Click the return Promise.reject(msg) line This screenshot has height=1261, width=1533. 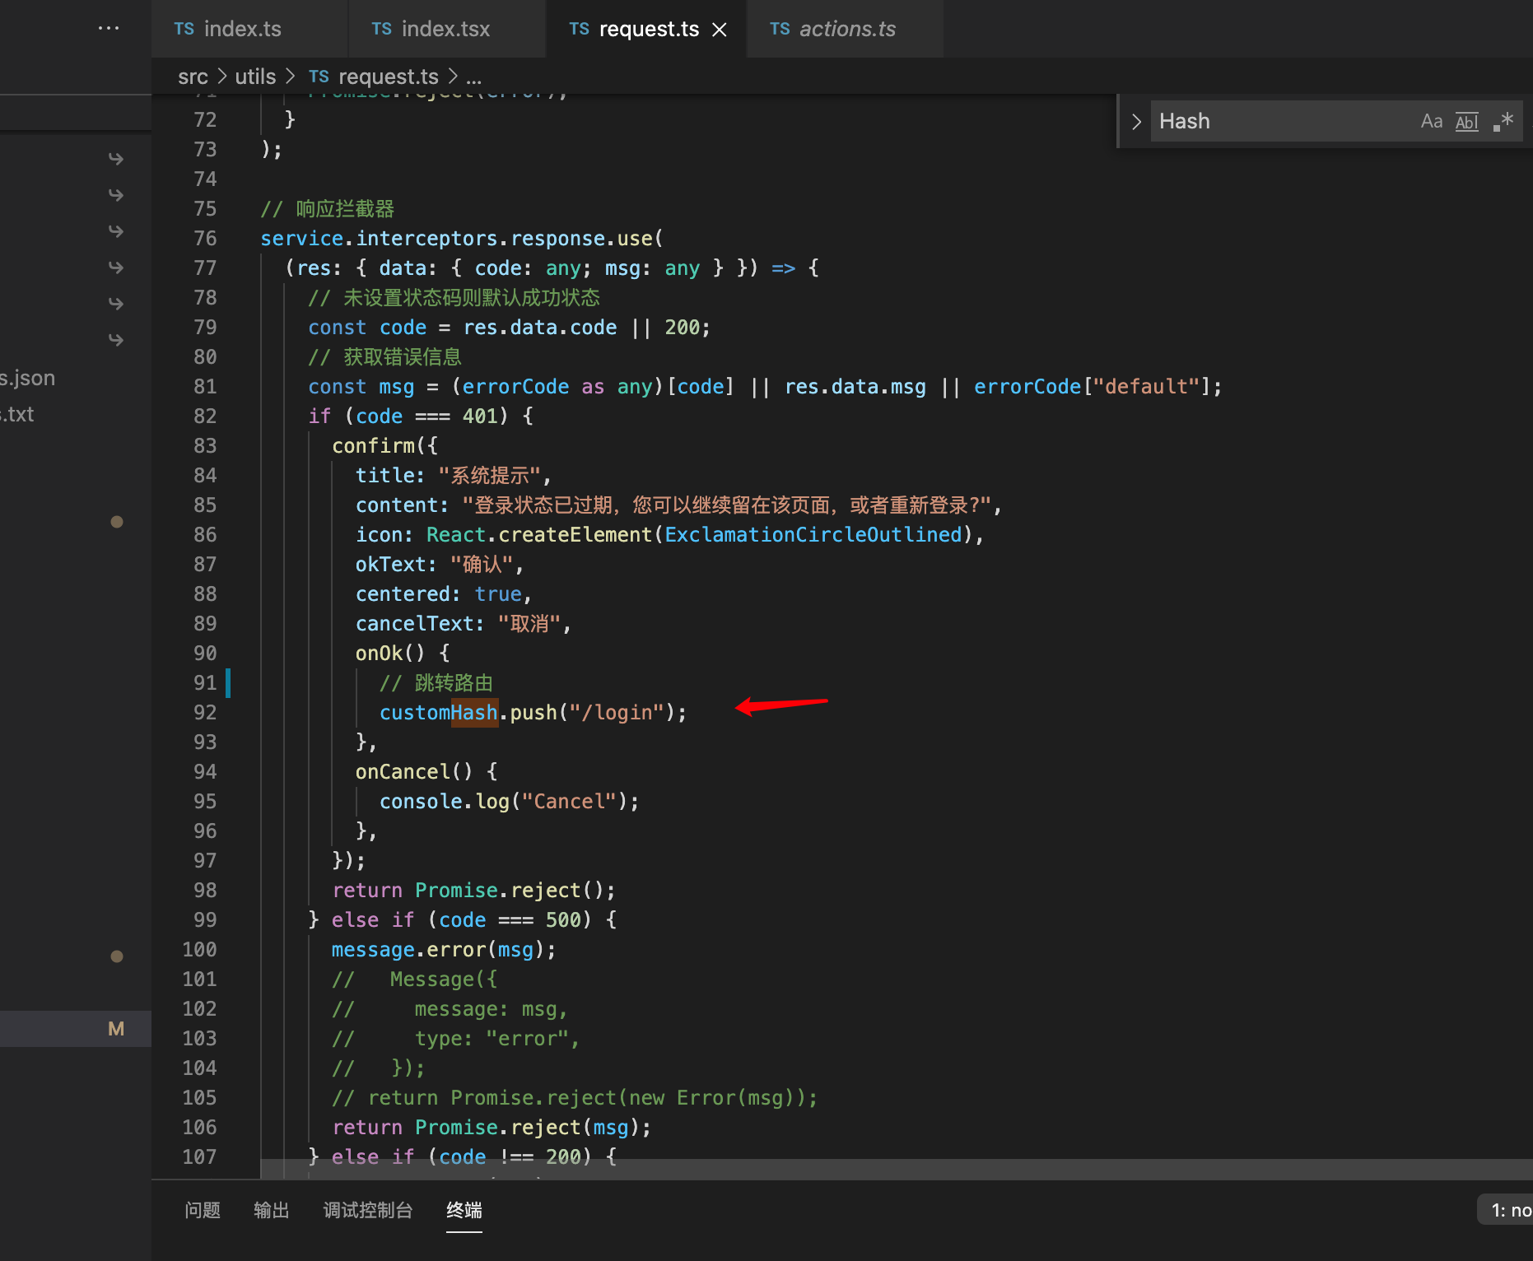(492, 1128)
